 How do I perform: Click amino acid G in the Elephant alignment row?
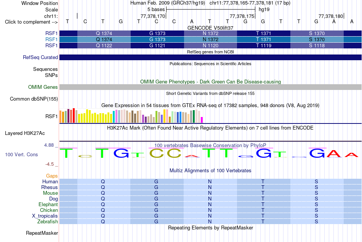[x=156, y=205]
